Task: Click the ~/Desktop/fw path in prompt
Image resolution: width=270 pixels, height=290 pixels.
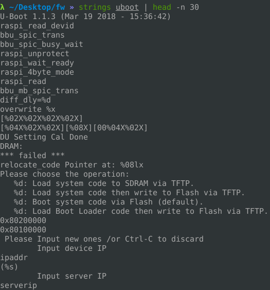Action: click(x=37, y=7)
